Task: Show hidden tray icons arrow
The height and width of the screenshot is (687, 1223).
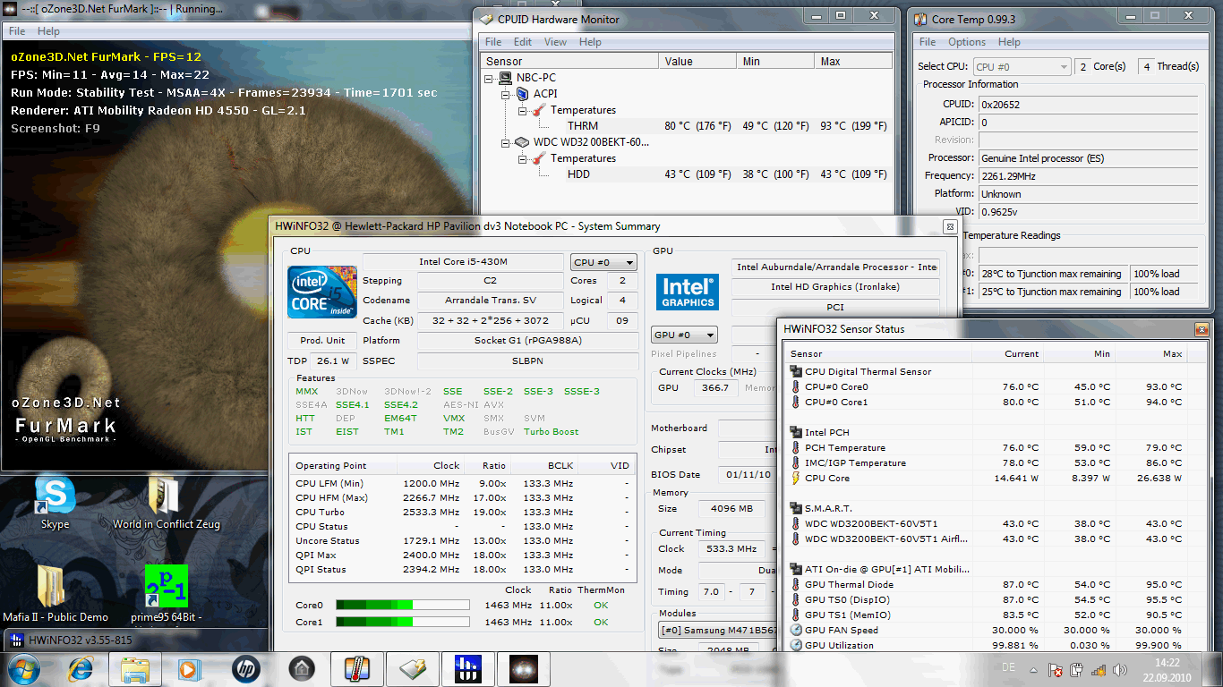Action: tap(1034, 670)
